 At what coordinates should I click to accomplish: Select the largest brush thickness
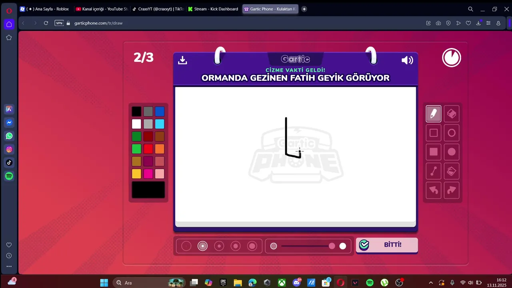coord(252,246)
